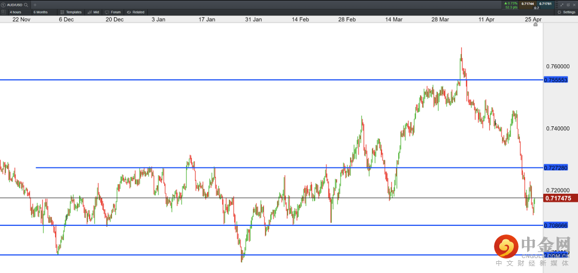
Task: Click the search magnifier next to AUD/USD
Action: [26, 5]
